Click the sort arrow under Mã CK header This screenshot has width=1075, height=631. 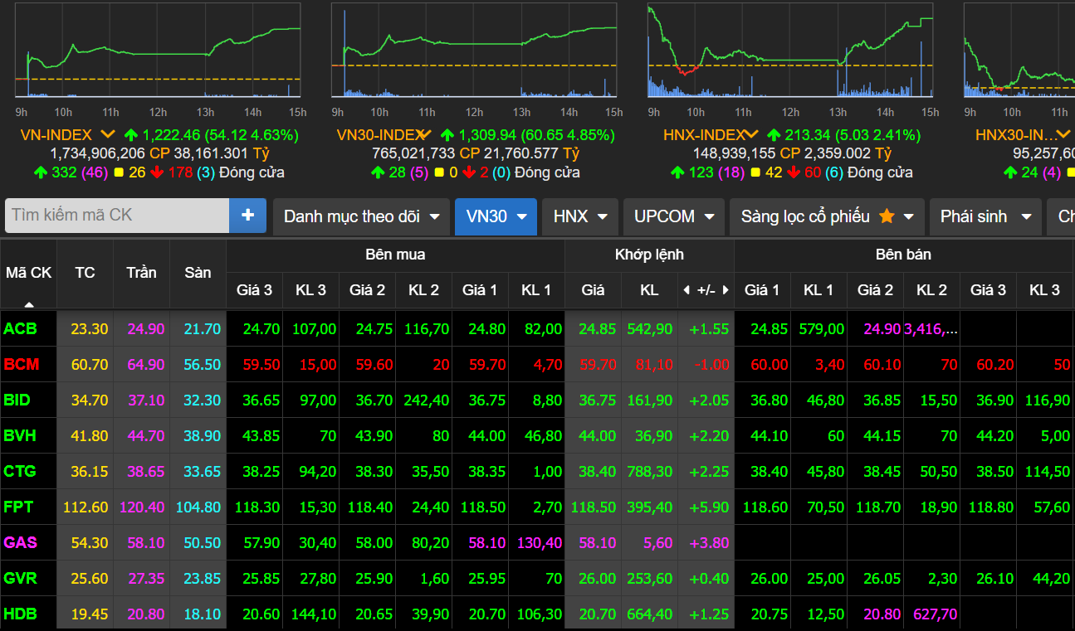click(x=29, y=304)
